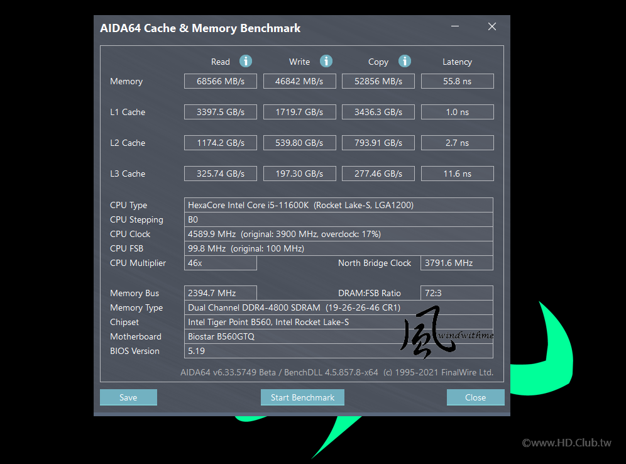This screenshot has width=626, height=464.
Task: Click the BIOS Version field 5.19
Action: coord(339,351)
